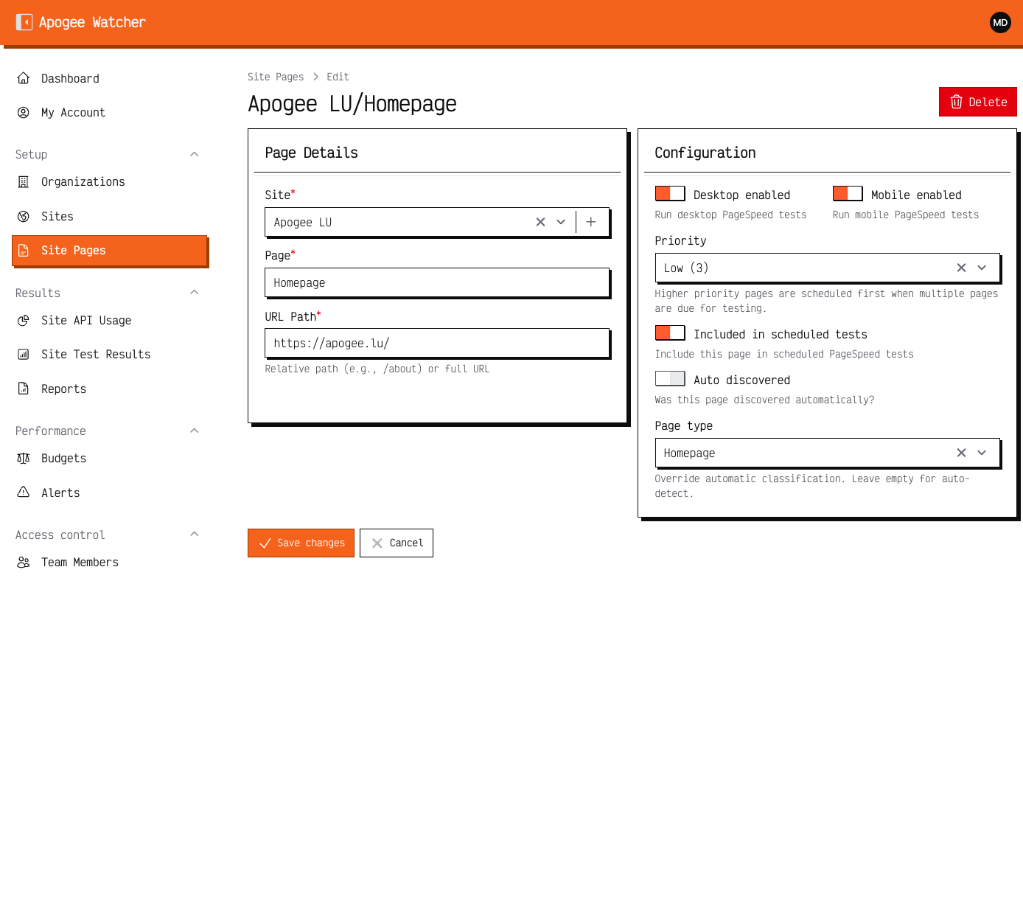1023x898 pixels.
Task: Follow the Site Pages breadcrumb link
Action: [x=276, y=77]
